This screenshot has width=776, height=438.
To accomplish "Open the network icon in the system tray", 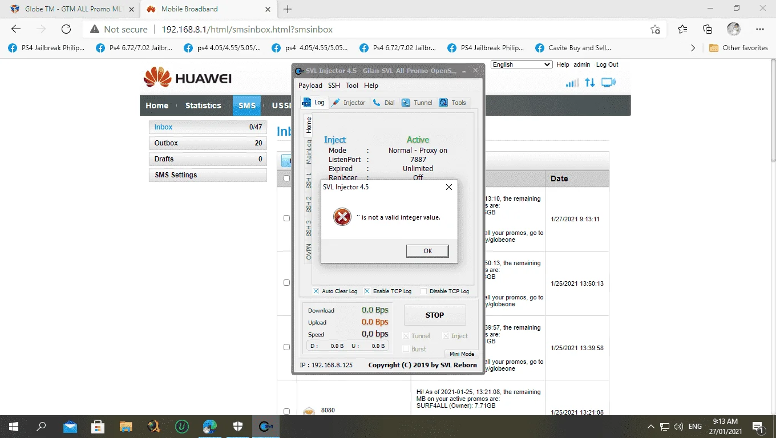I will (665, 427).
